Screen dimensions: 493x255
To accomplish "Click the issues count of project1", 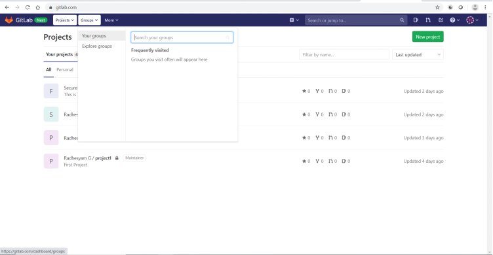I will tap(346, 161).
